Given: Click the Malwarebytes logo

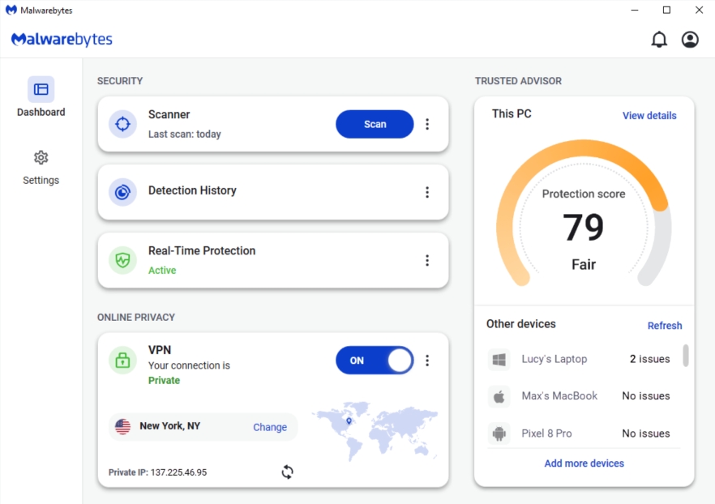Looking at the screenshot, I should click(x=62, y=39).
